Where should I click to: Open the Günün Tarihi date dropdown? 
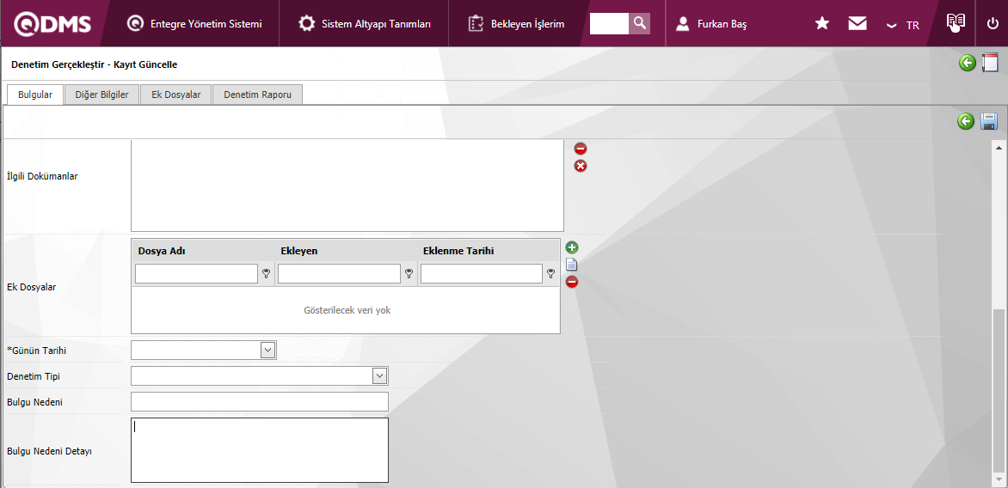[x=268, y=350]
